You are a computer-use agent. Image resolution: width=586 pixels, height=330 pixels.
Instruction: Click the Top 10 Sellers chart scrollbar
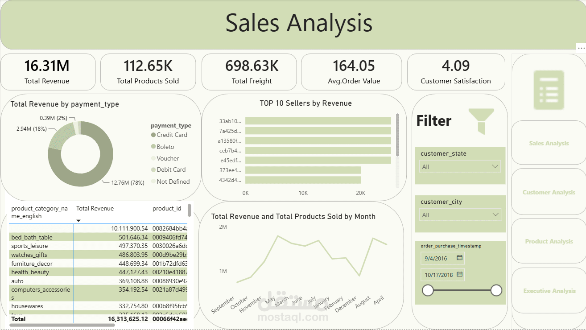tap(397, 135)
